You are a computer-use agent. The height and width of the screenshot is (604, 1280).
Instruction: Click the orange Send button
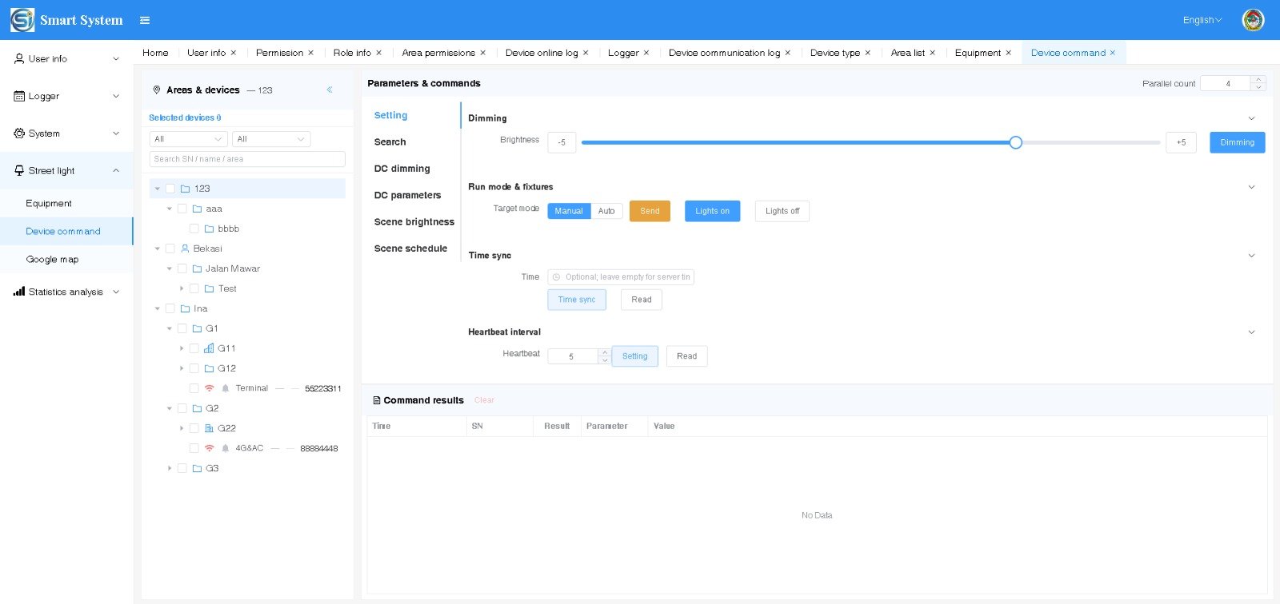point(650,211)
